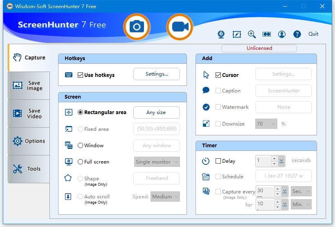335x227 pixels.
Task: Enable the Schedule checkbox
Action: click(218, 176)
